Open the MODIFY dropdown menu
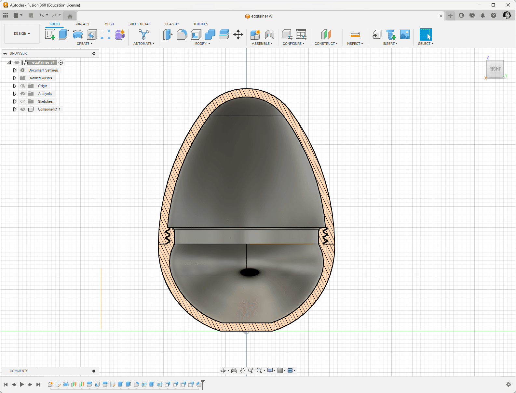Viewport: 516px width, 393px height. click(x=202, y=44)
